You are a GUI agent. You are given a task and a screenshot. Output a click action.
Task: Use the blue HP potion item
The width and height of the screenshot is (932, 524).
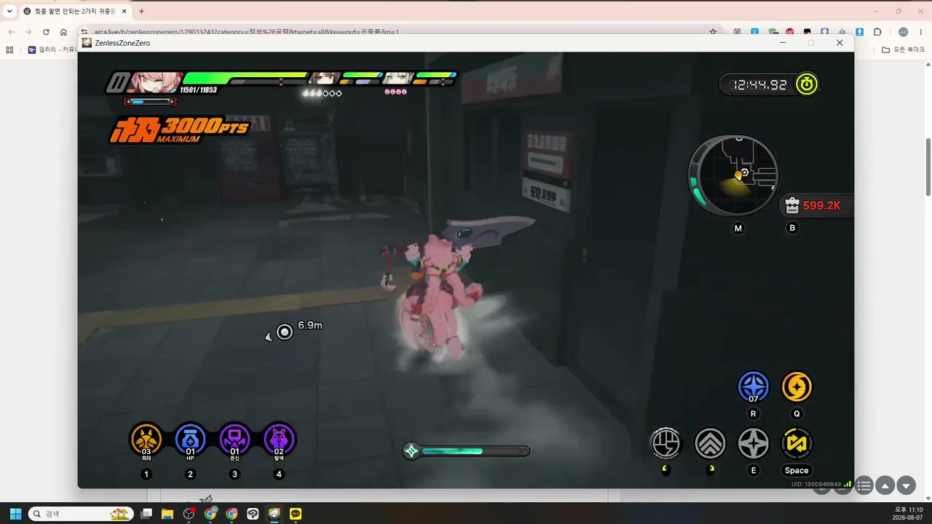click(x=191, y=440)
